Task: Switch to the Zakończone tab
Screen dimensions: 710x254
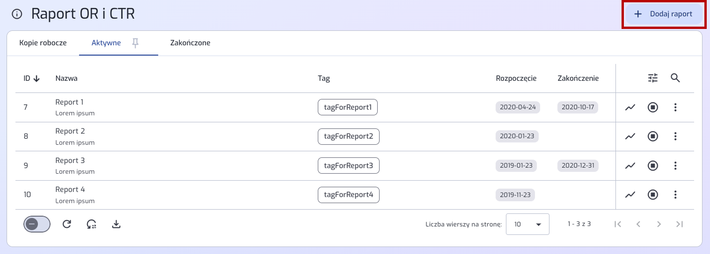Action: coord(190,43)
